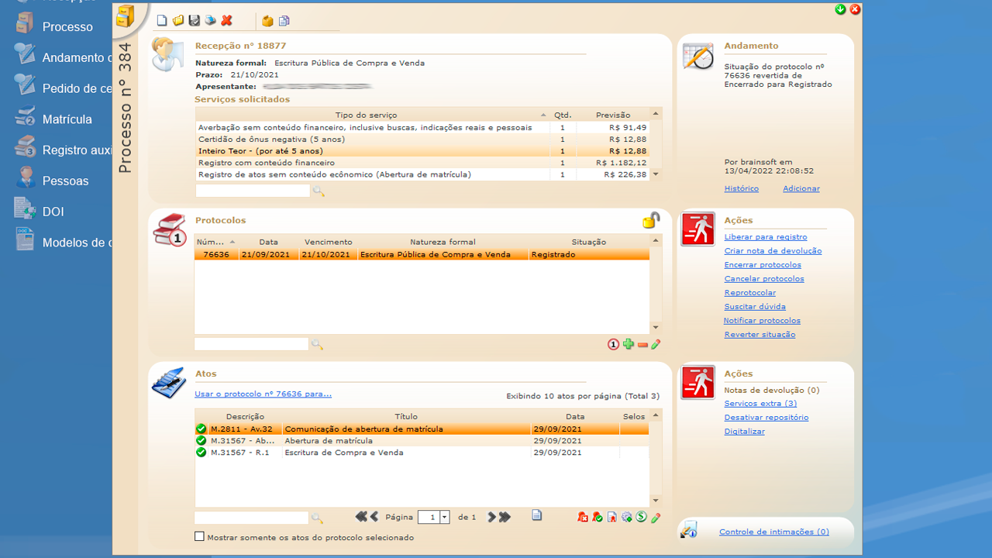This screenshot has height=558, width=992.
Task: Click the 'Reverter situação' link
Action: (x=760, y=335)
